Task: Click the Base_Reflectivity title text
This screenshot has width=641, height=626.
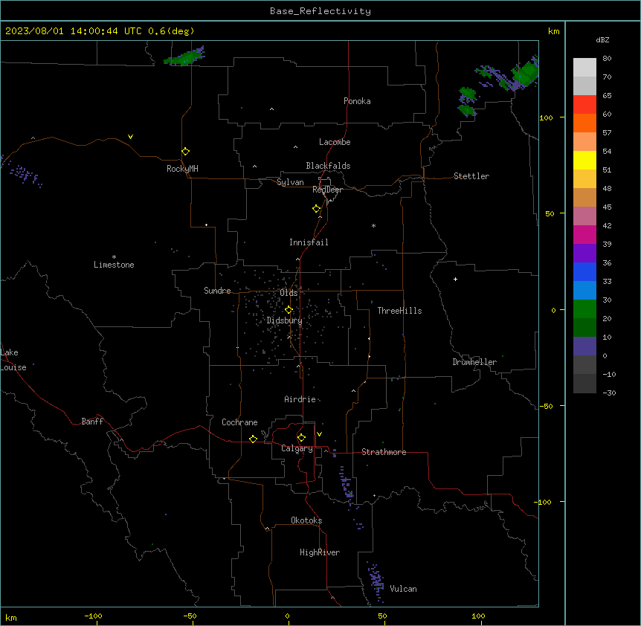Action: point(320,11)
